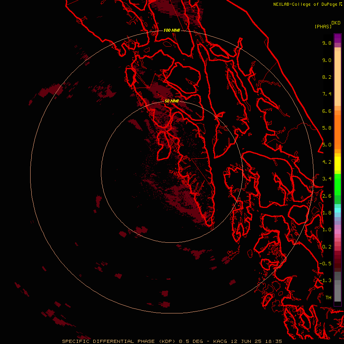Click the TH threshold label in legend
Screen dimensions: 344x344
[328, 298]
